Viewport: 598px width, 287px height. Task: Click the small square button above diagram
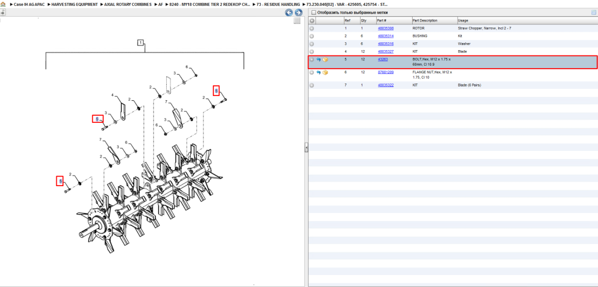[x=297, y=21]
